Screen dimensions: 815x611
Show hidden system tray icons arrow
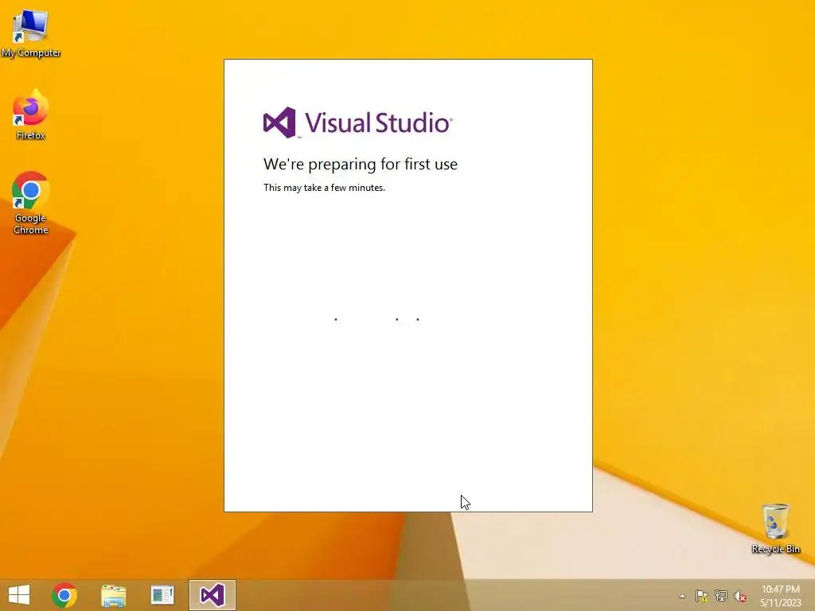682,596
